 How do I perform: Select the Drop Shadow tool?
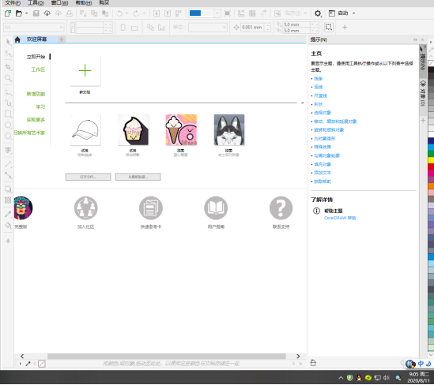point(8,189)
